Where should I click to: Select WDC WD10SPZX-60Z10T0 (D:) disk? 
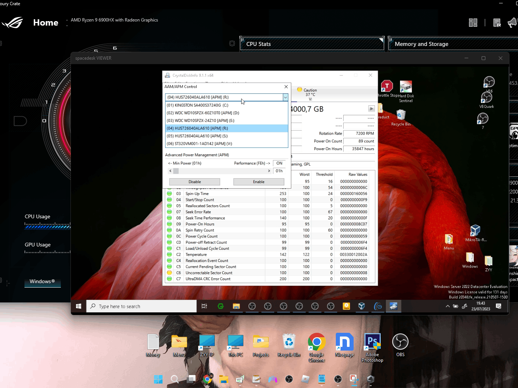(x=226, y=113)
